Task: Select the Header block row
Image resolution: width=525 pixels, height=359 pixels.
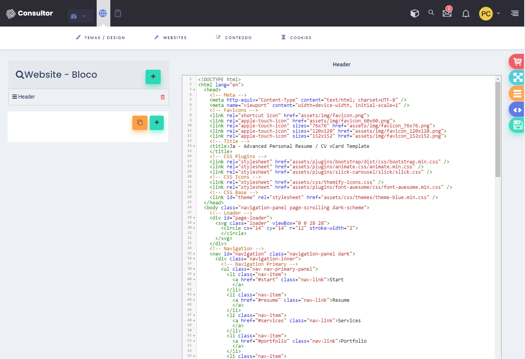Action: (89, 97)
